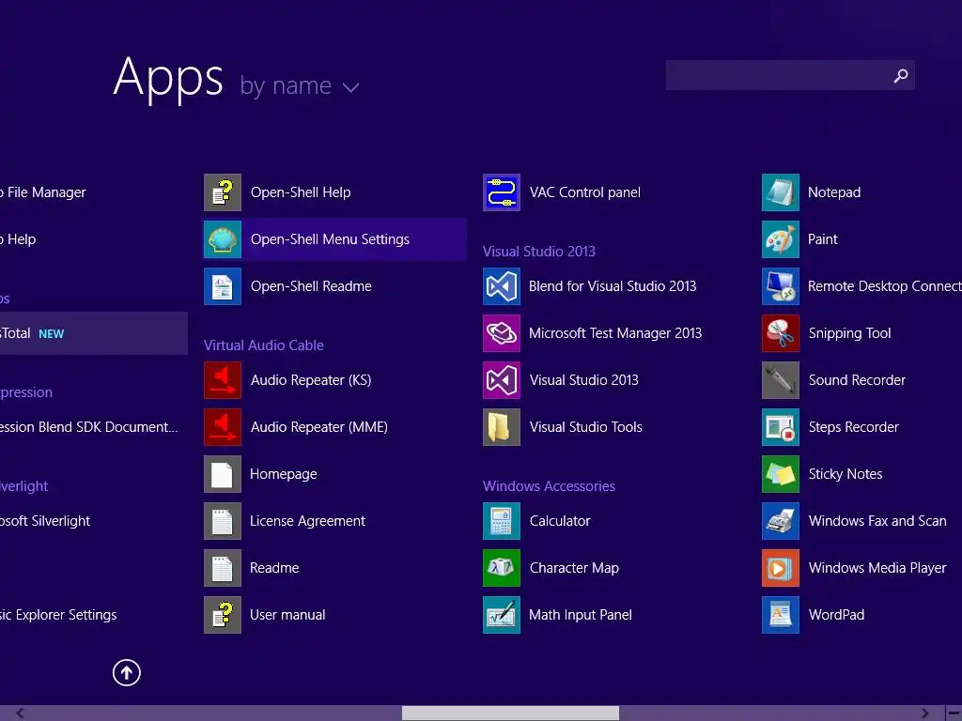
Task: Click the horizontal scrollbar thumb
Action: (510, 713)
